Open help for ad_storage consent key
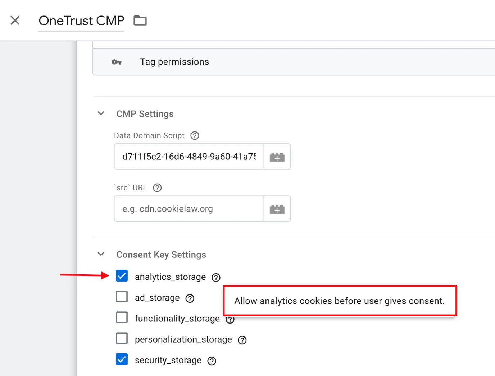The image size is (495, 376). tap(190, 298)
